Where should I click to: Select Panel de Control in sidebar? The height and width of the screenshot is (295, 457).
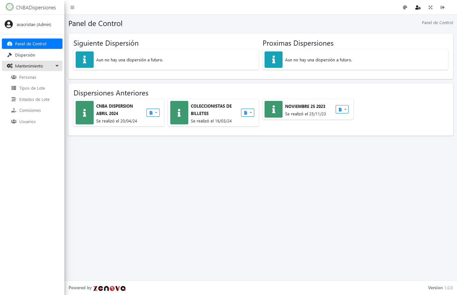32,44
